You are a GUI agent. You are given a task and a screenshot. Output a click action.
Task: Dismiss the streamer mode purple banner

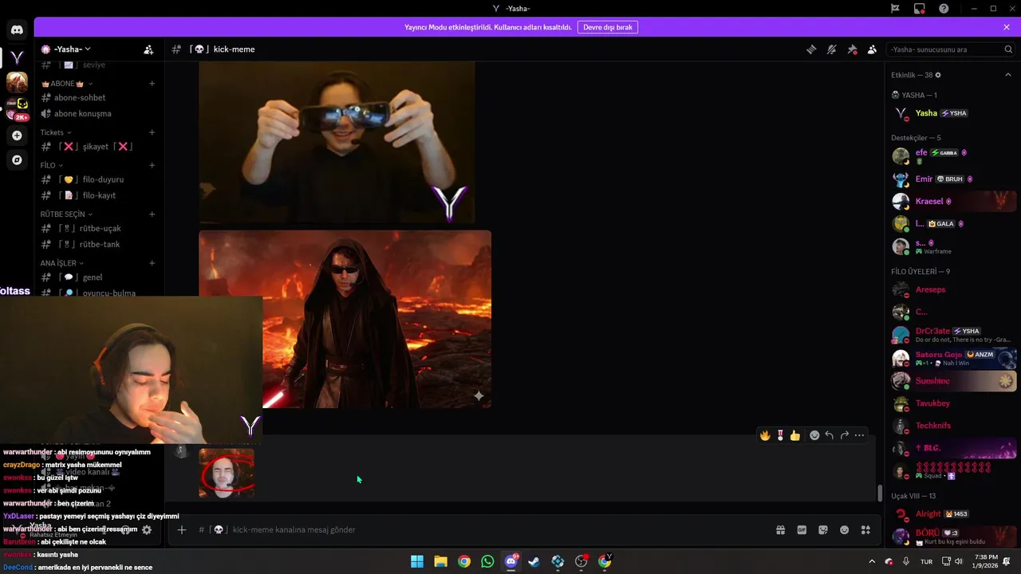(x=1007, y=27)
